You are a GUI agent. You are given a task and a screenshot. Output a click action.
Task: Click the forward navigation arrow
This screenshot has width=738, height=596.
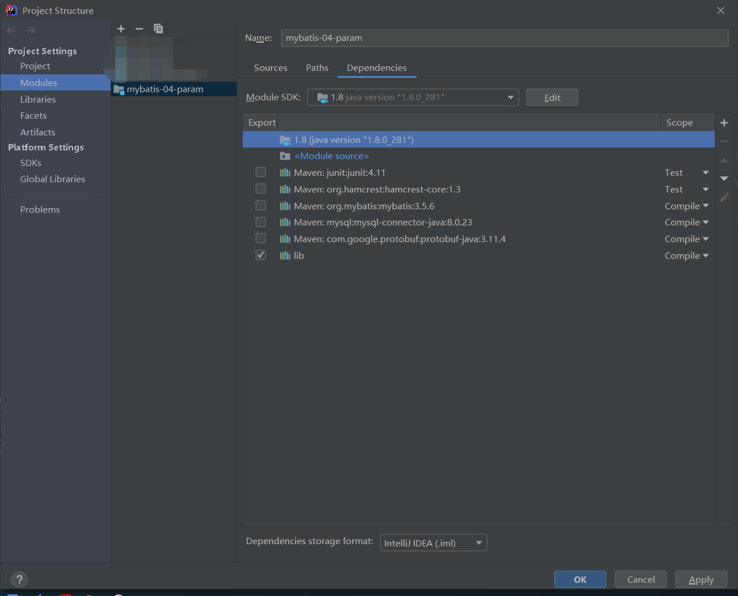(x=30, y=31)
